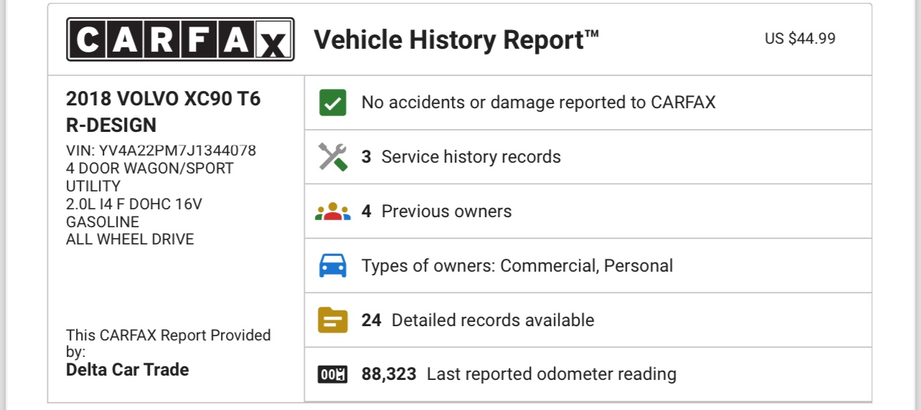Image resolution: width=921 pixels, height=410 pixels.
Task: Open No accidents or damage reported row
Action: coord(588,102)
